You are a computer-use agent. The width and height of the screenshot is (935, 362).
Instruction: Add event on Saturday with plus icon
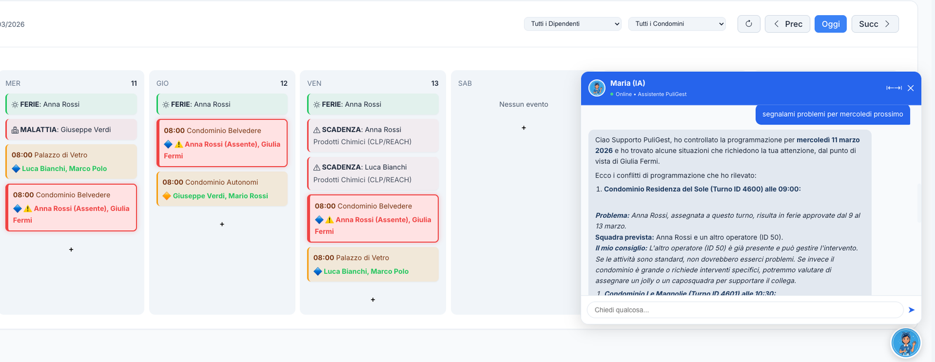tap(524, 128)
